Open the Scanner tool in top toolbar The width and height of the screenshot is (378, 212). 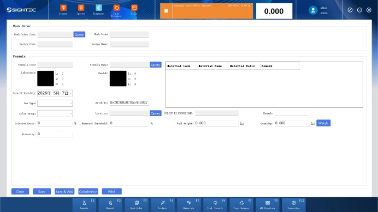[x=63, y=10]
